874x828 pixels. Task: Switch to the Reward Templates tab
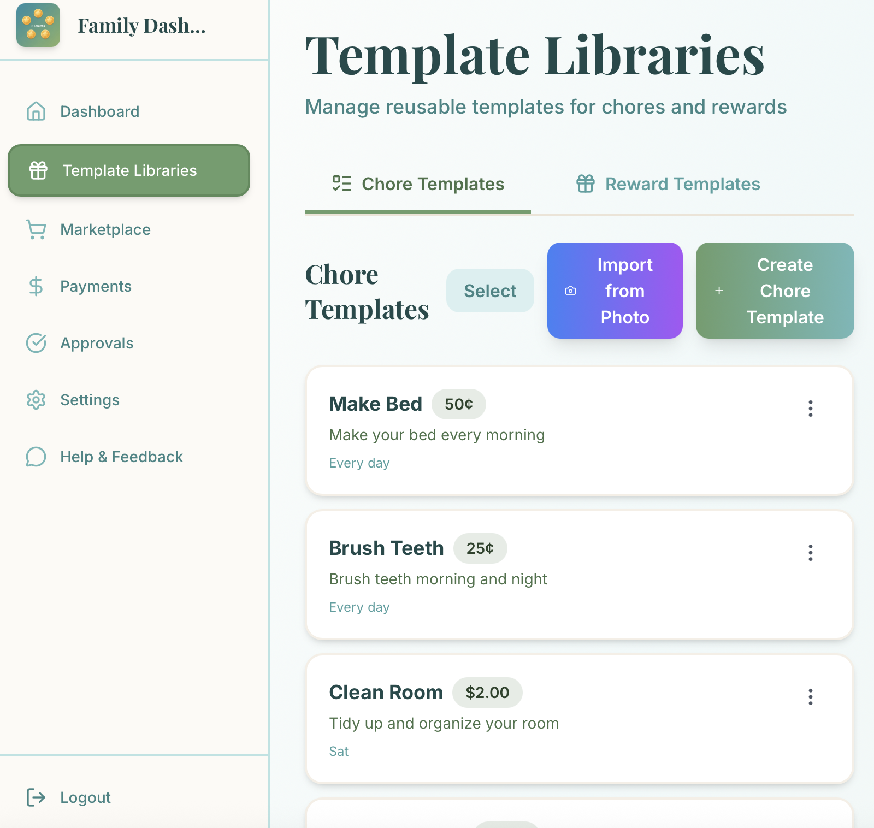tap(668, 184)
